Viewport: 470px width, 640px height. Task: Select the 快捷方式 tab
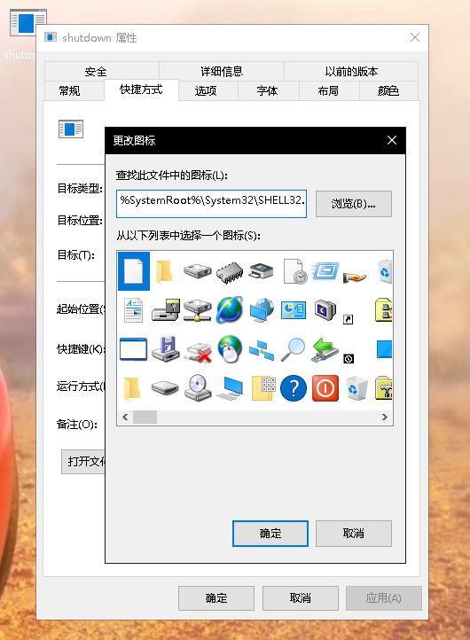coord(141,90)
